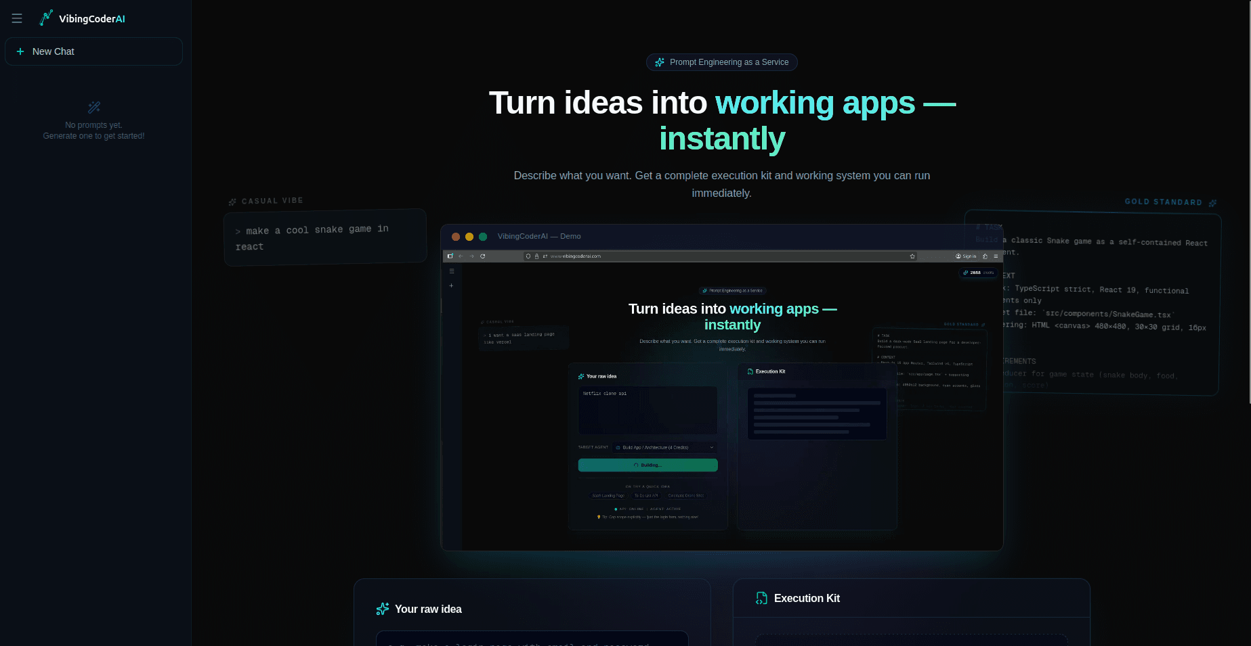
Task: Click the main 'Prompt Engineering as a Service' badge
Action: (721, 62)
